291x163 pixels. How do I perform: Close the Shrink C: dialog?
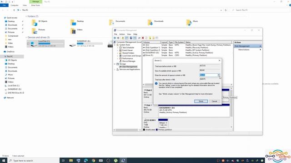pyautogui.click(x=219, y=60)
